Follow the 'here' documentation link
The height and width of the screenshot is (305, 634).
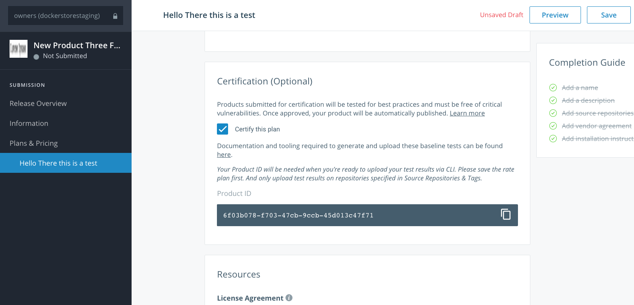coord(224,155)
